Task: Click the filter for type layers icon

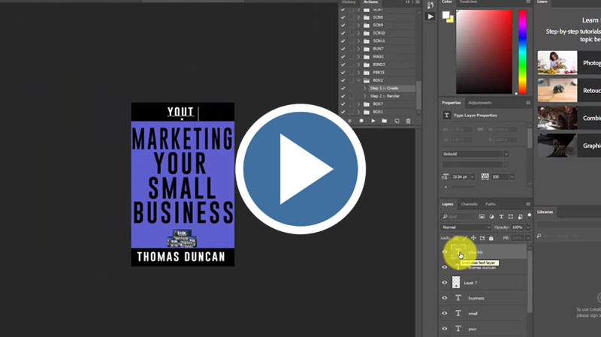Action: click(501, 216)
